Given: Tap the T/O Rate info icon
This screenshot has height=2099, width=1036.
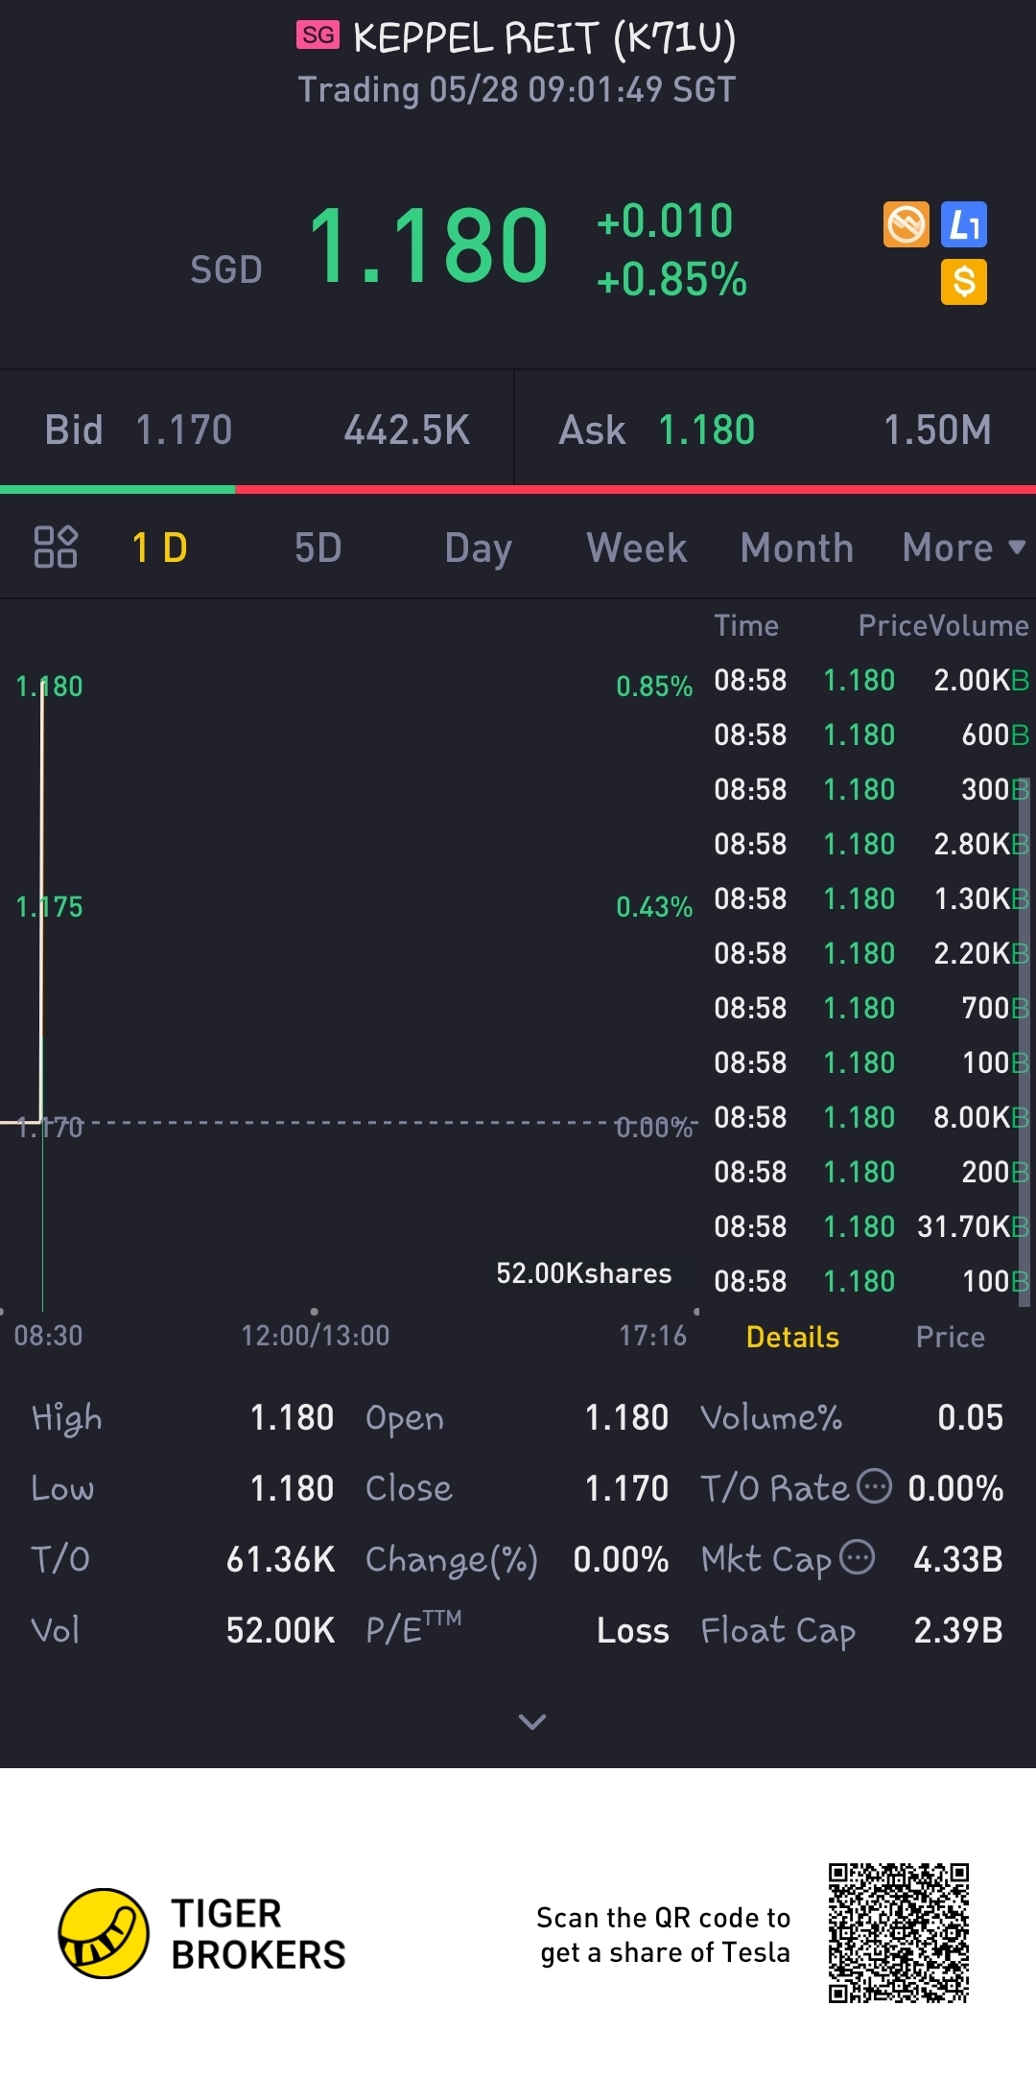Looking at the screenshot, I should 874,1486.
